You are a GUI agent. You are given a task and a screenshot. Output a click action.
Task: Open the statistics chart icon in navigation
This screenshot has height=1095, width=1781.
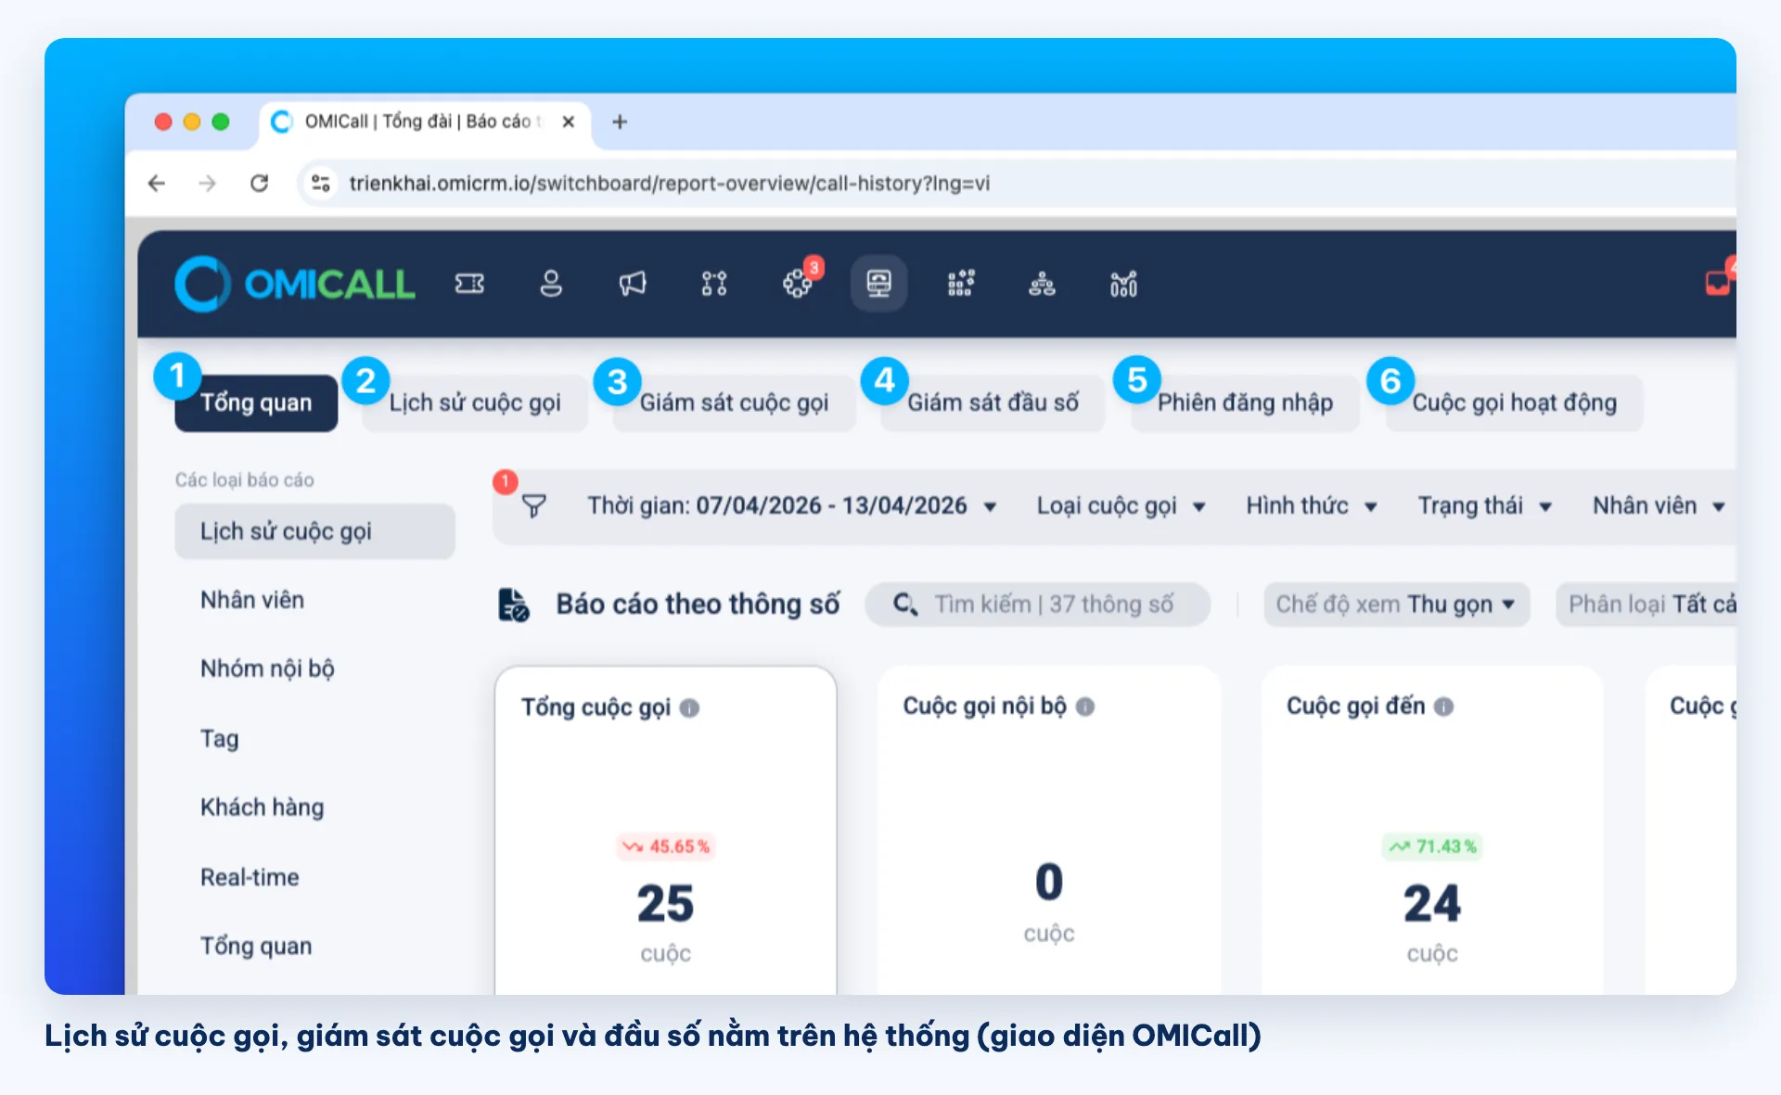(1123, 284)
